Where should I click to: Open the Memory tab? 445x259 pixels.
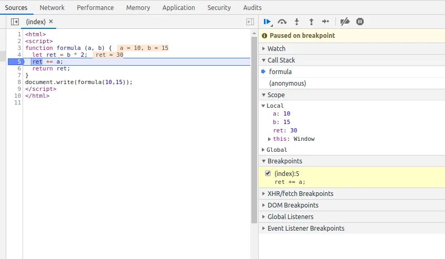click(138, 8)
